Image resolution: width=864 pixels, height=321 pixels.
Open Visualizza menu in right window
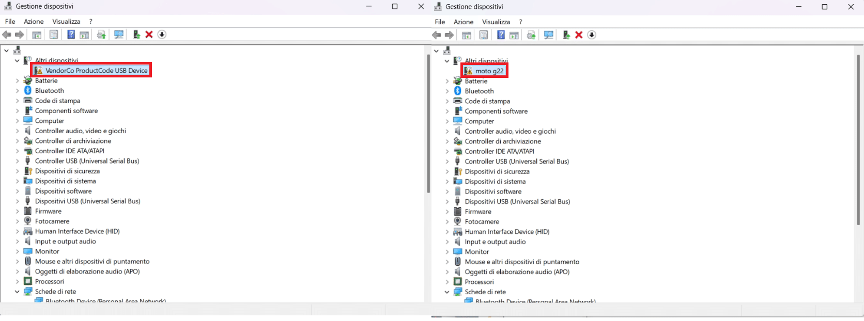point(496,22)
